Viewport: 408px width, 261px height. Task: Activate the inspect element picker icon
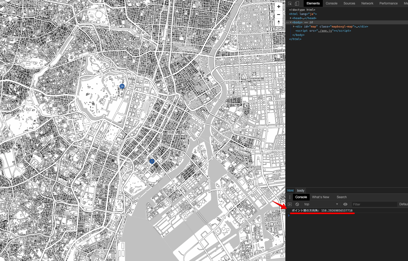pyautogui.click(x=290, y=3)
